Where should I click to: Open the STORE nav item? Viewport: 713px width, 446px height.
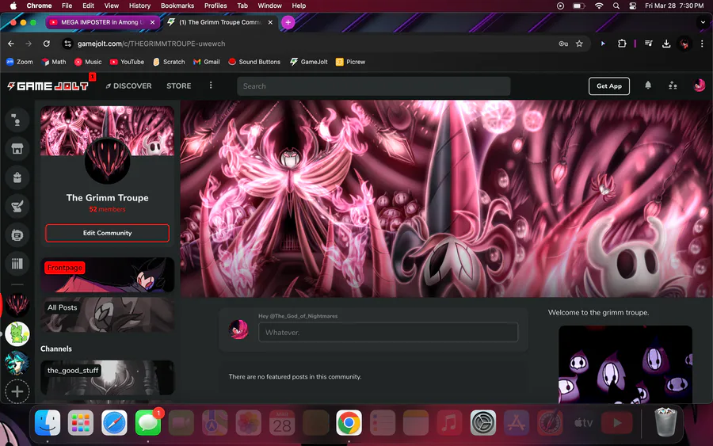[179, 86]
